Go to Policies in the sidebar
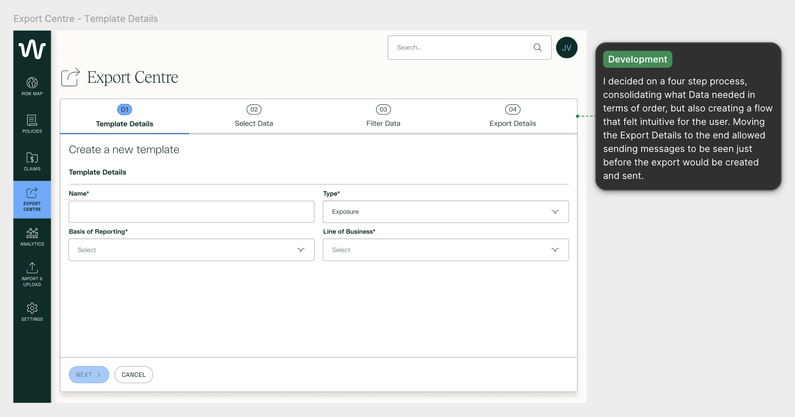The image size is (795, 417). click(x=32, y=124)
